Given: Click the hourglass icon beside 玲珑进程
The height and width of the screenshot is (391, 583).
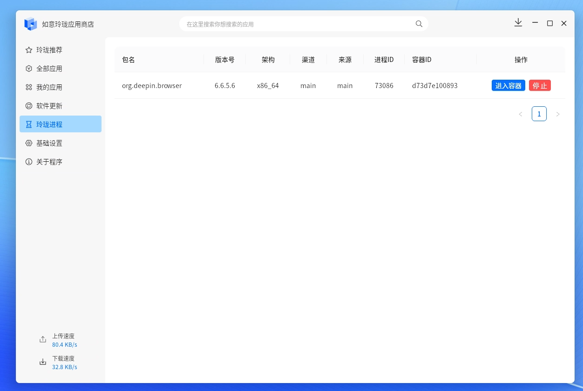Looking at the screenshot, I should tap(29, 124).
